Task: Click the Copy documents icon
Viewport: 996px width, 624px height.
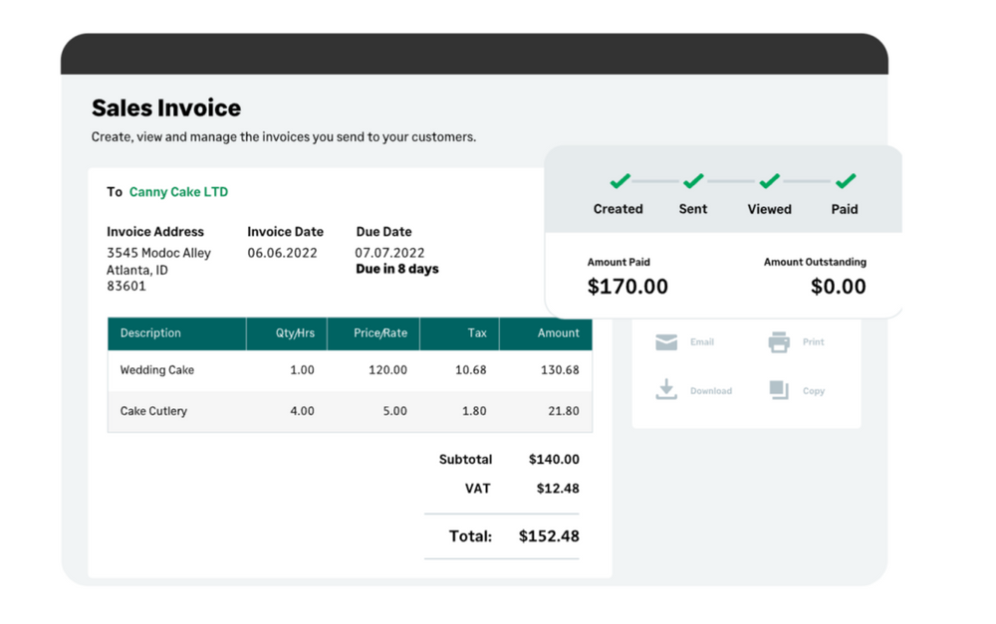Action: click(x=779, y=390)
